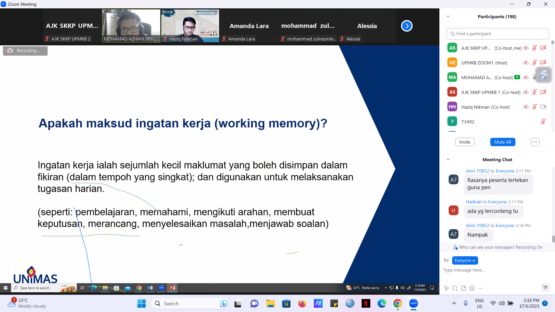This screenshot has width=555, height=312.
Task: Mute All participants
Action: coord(503,142)
